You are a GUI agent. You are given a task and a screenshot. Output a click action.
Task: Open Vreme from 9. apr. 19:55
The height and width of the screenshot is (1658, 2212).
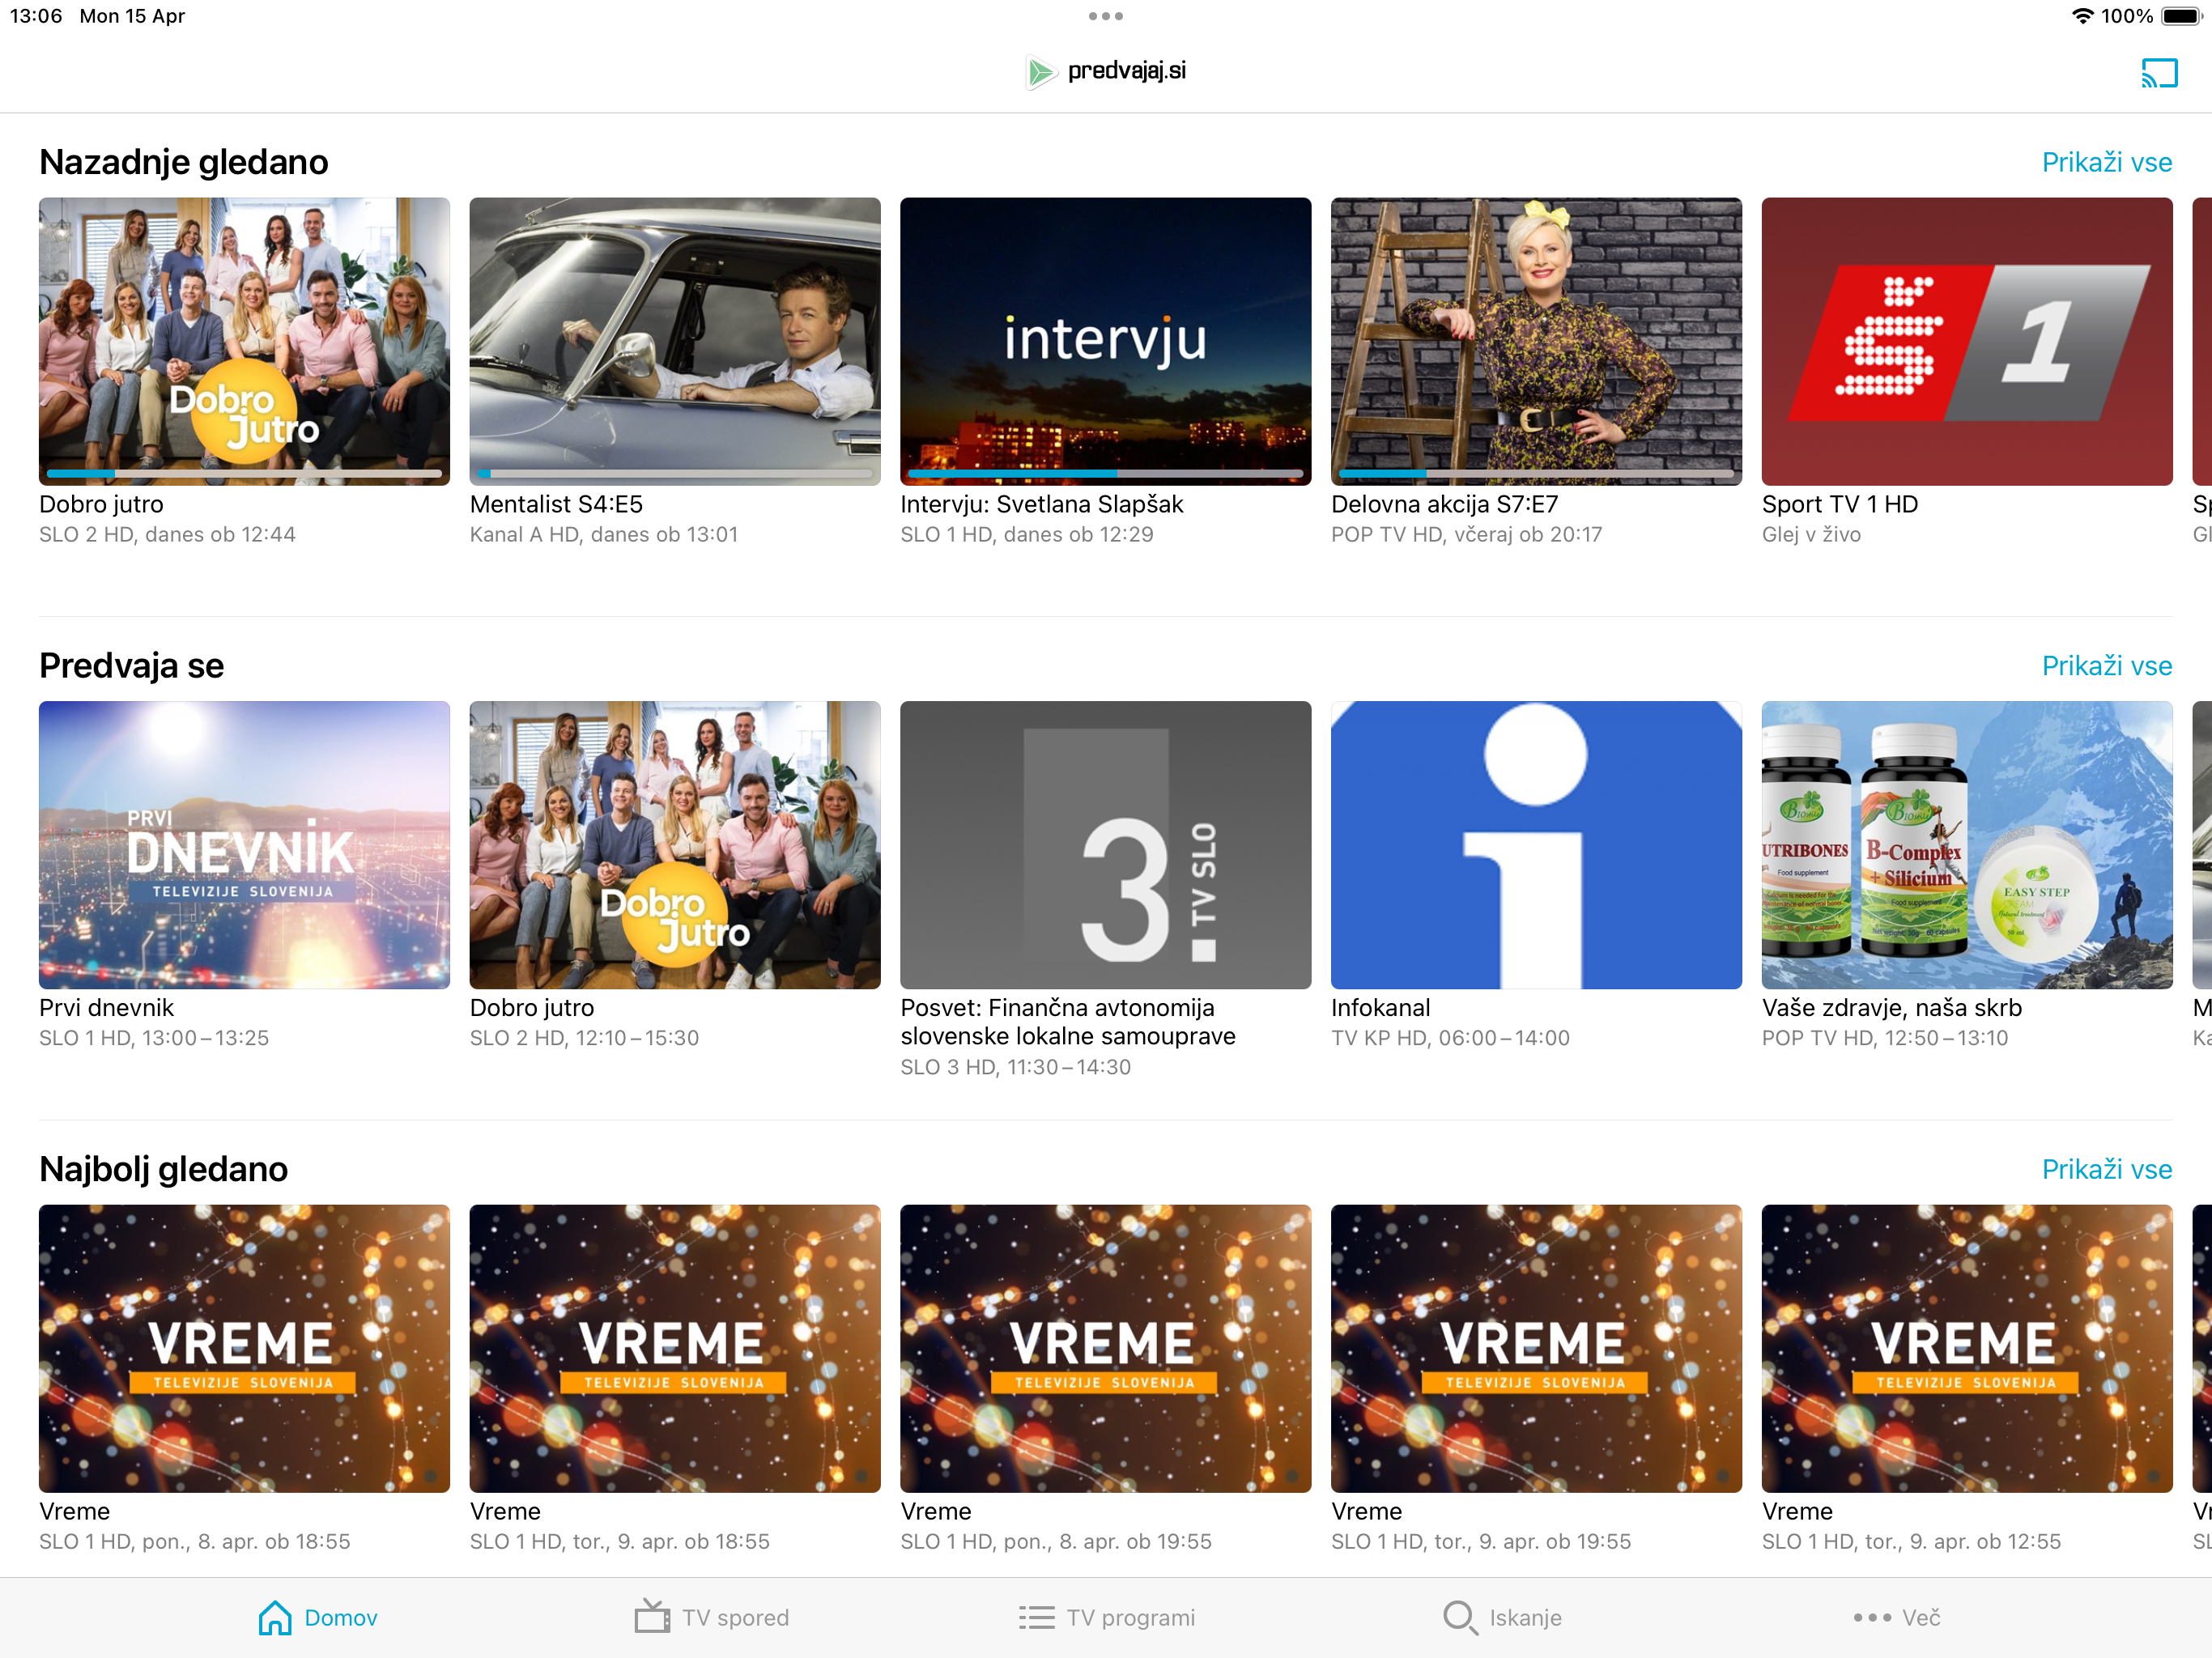1536,1348
